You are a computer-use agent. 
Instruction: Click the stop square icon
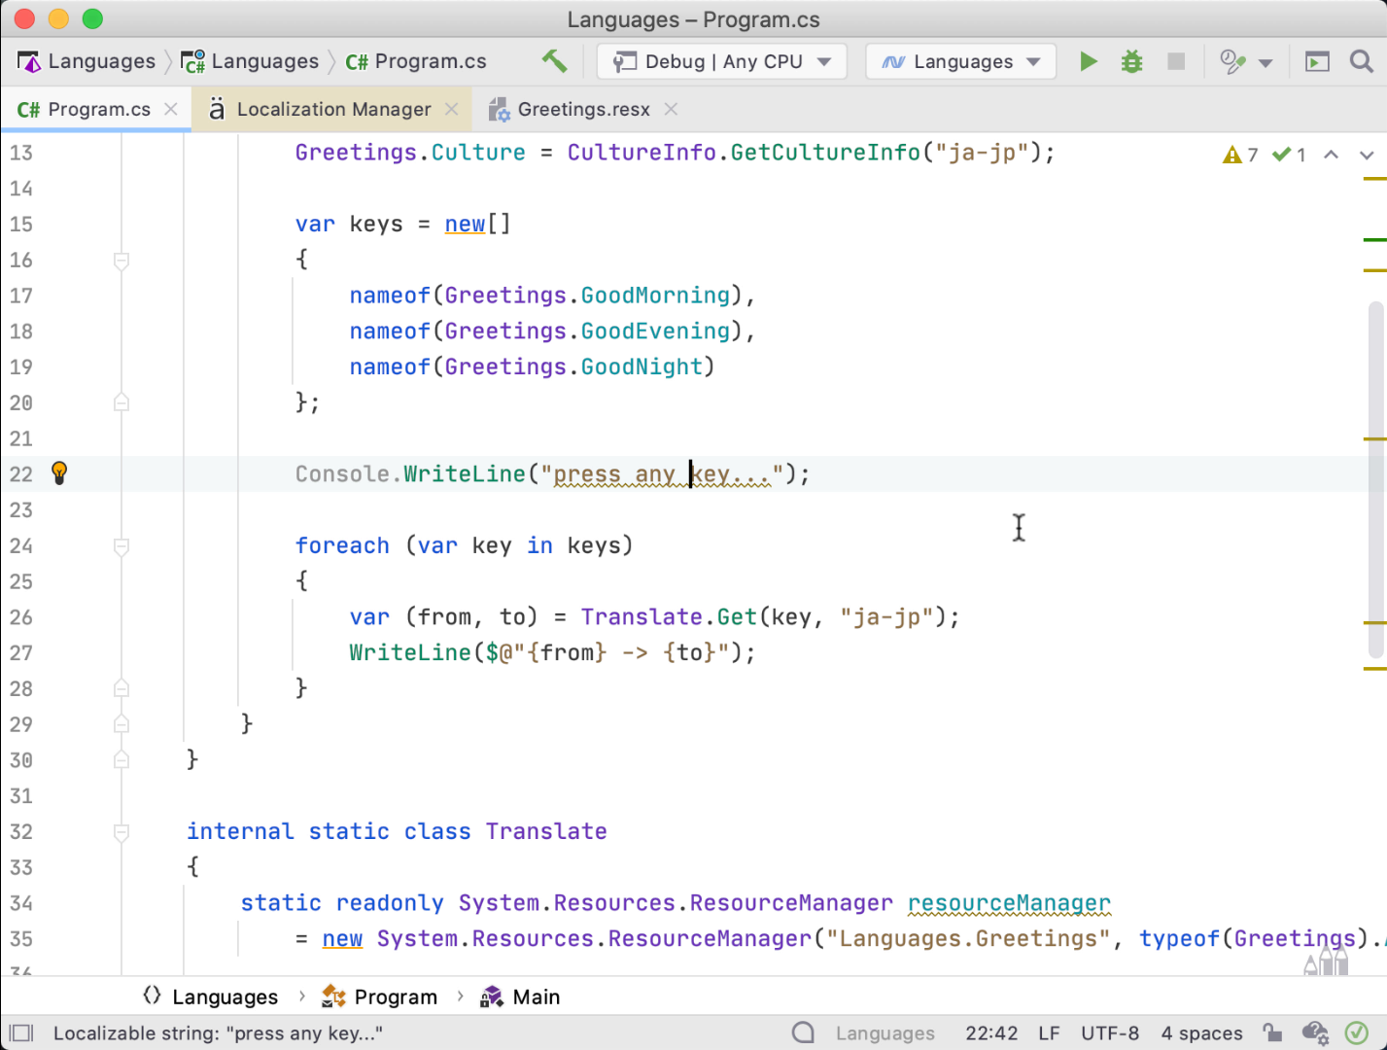(x=1175, y=61)
